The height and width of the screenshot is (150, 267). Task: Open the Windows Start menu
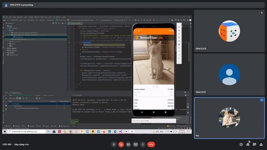click(x=5, y=132)
